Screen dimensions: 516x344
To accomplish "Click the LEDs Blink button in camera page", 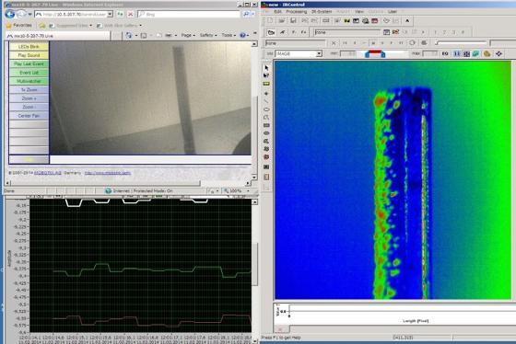I will [x=29, y=47].
